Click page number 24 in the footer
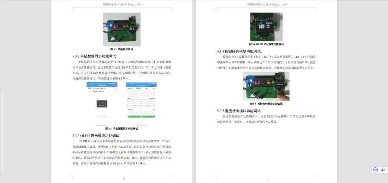The height and width of the screenshot is (183, 388). point(268,178)
